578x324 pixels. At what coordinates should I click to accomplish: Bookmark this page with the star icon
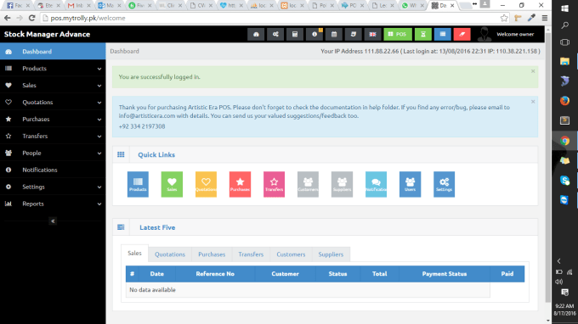504,18
